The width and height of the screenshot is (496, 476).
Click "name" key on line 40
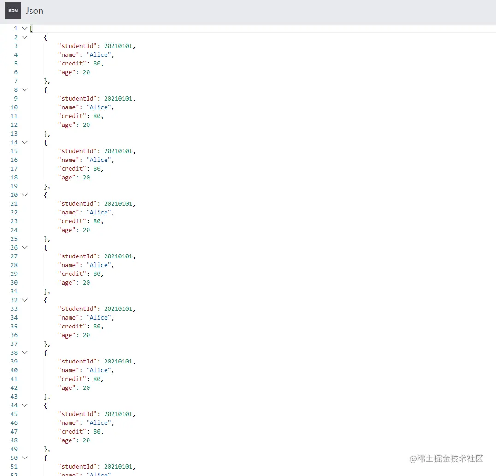point(68,370)
